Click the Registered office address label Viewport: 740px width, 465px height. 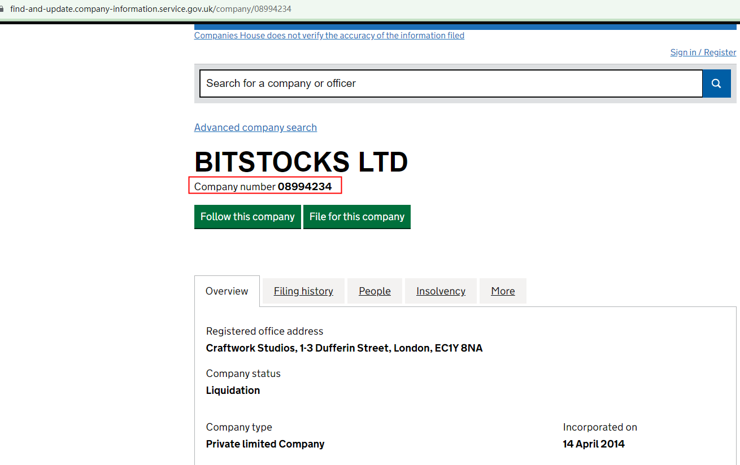tap(265, 331)
